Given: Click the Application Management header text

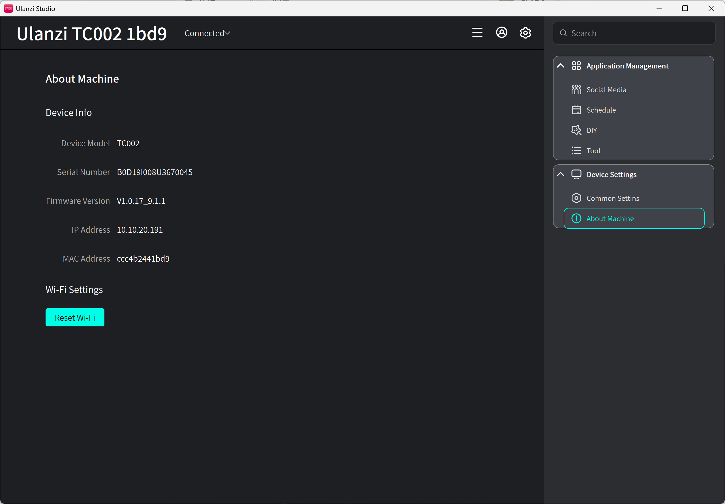Looking at the screenshot, I should point(627,66).
